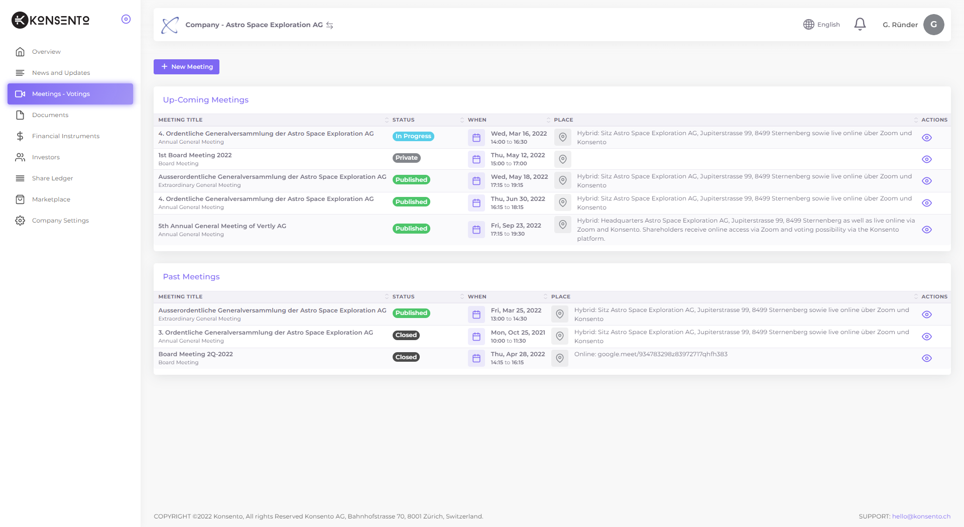This screenshot has height=527, width=964.
Task: Click calendar icon for Board Meeting 2Q-2022
Action: [476, 358]
